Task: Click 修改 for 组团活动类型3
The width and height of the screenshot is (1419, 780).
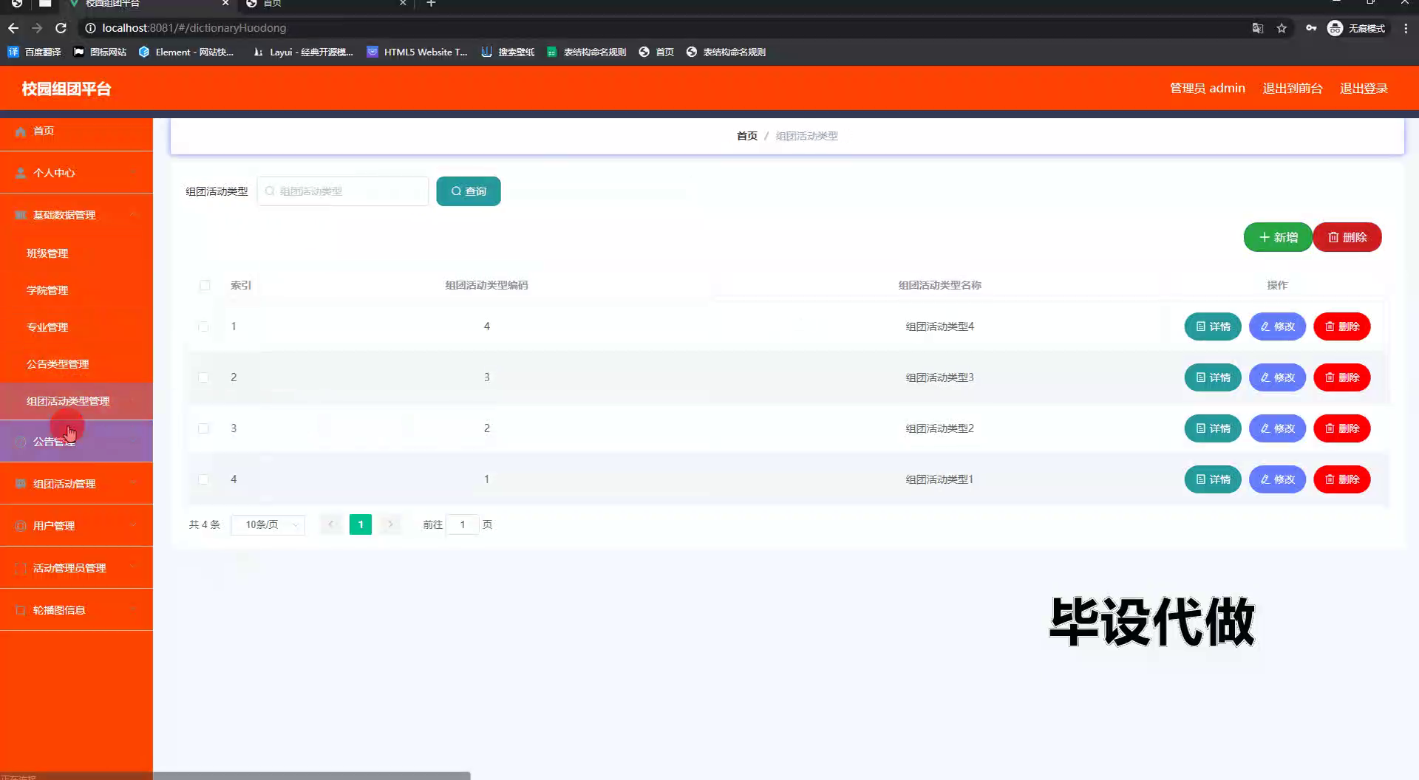Action: click(x=1277, y=377)
